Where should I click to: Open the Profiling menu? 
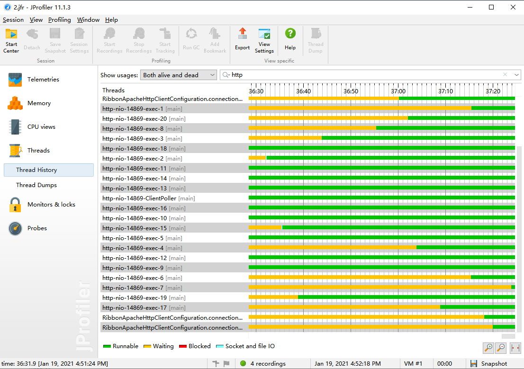(60, 20)
